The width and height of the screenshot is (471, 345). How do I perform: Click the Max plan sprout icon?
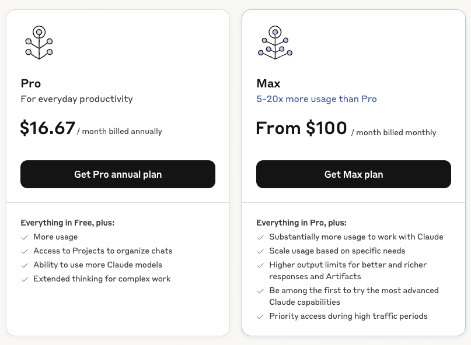275,43
